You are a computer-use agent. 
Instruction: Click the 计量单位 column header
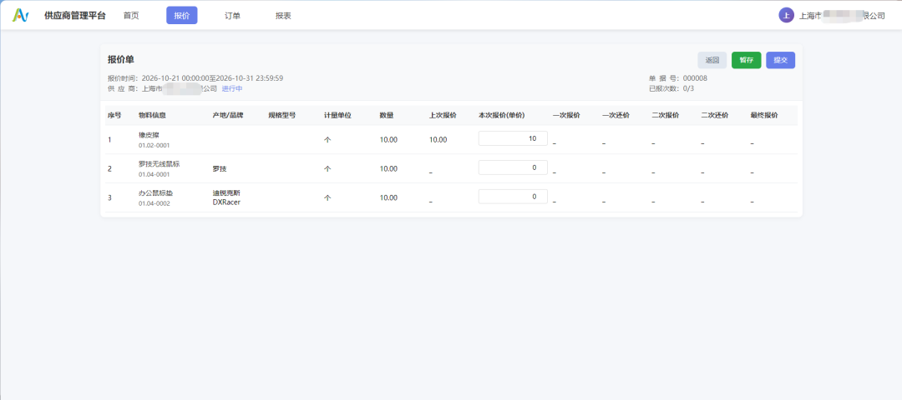[337, 115]
